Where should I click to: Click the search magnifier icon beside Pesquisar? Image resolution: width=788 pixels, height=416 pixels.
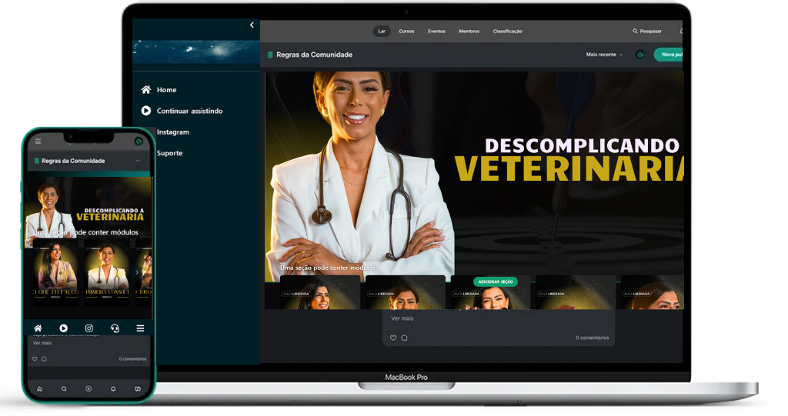pos(635,32)
